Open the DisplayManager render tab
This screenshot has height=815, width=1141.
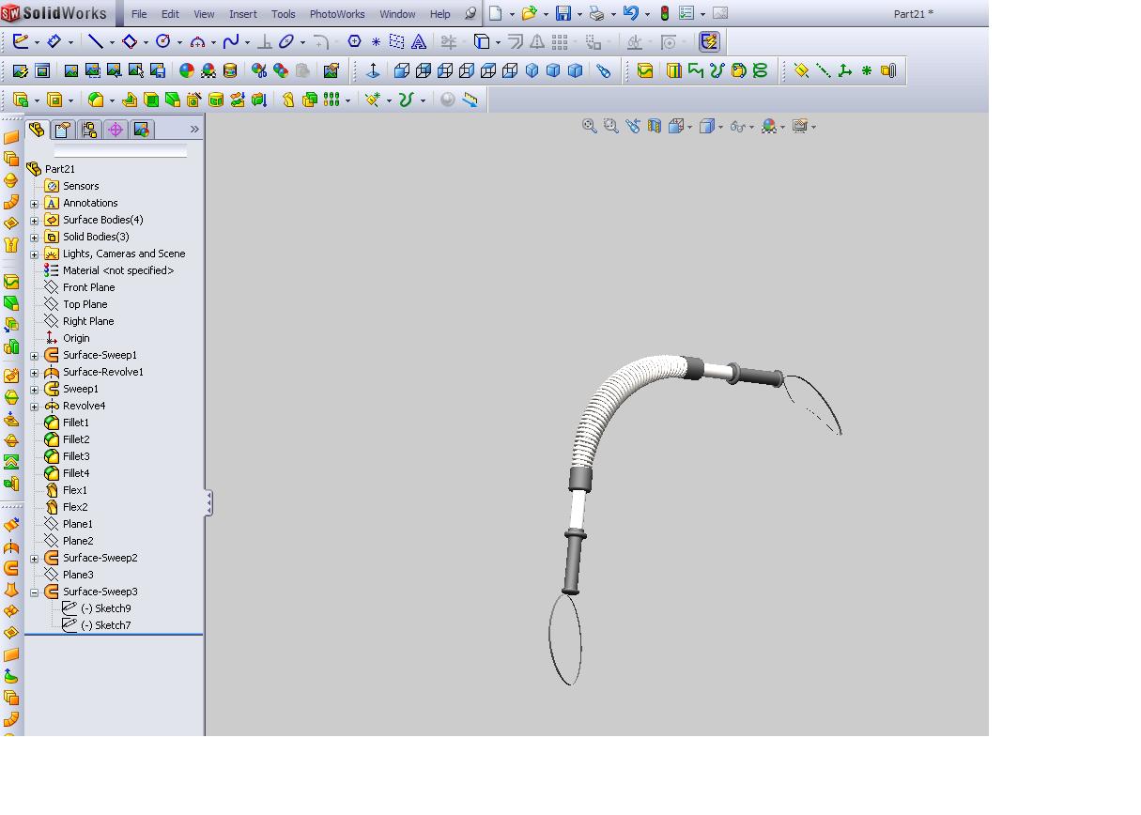click(x=142, y=130)
